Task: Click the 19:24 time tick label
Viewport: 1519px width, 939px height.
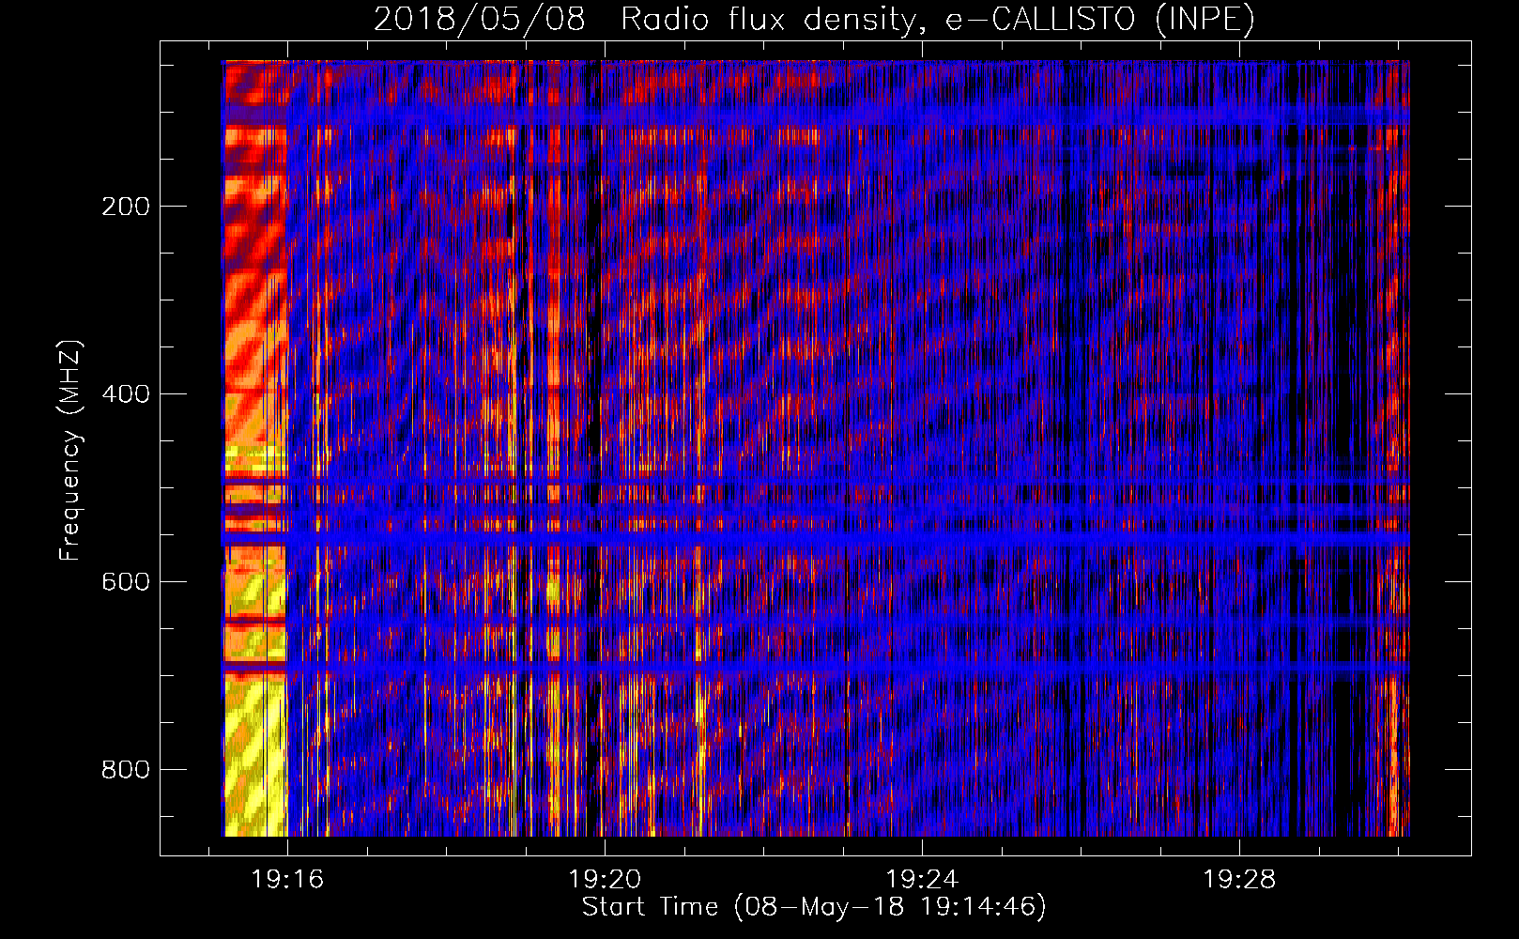Action: (922, 880)
